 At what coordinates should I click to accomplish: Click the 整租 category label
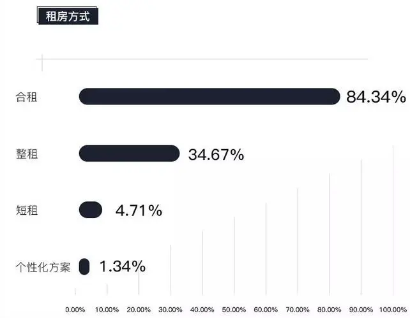(27, 154)
